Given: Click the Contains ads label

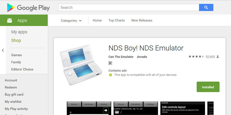Looking at the screenshot, I should coord(118,70).
